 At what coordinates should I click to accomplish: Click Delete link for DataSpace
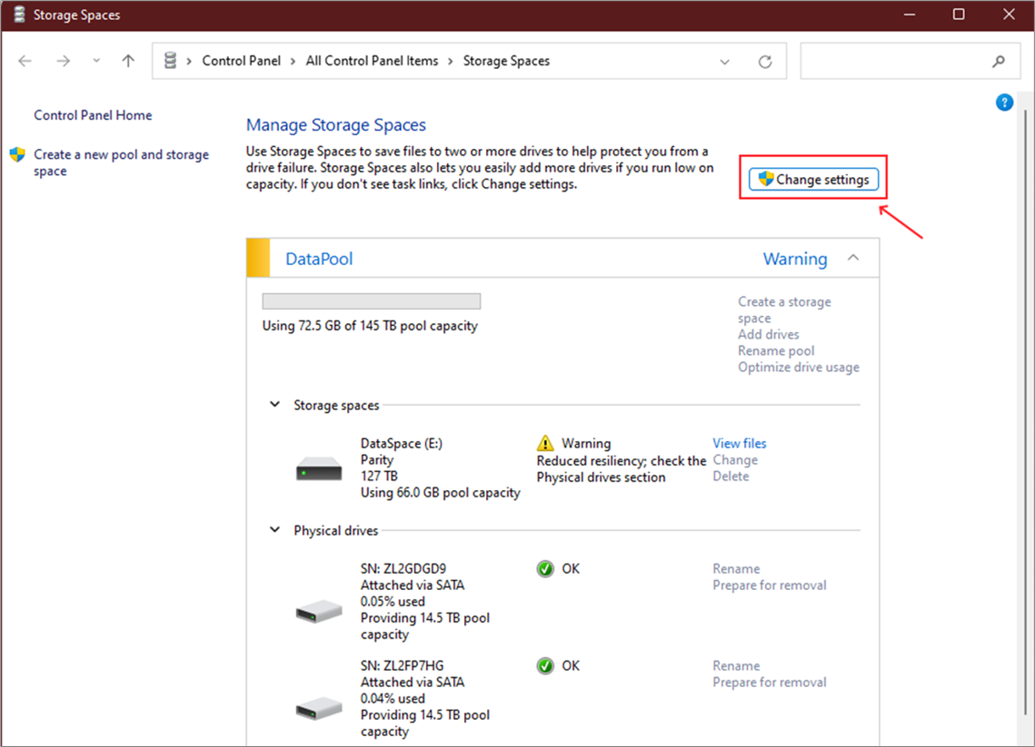point(731,476)
